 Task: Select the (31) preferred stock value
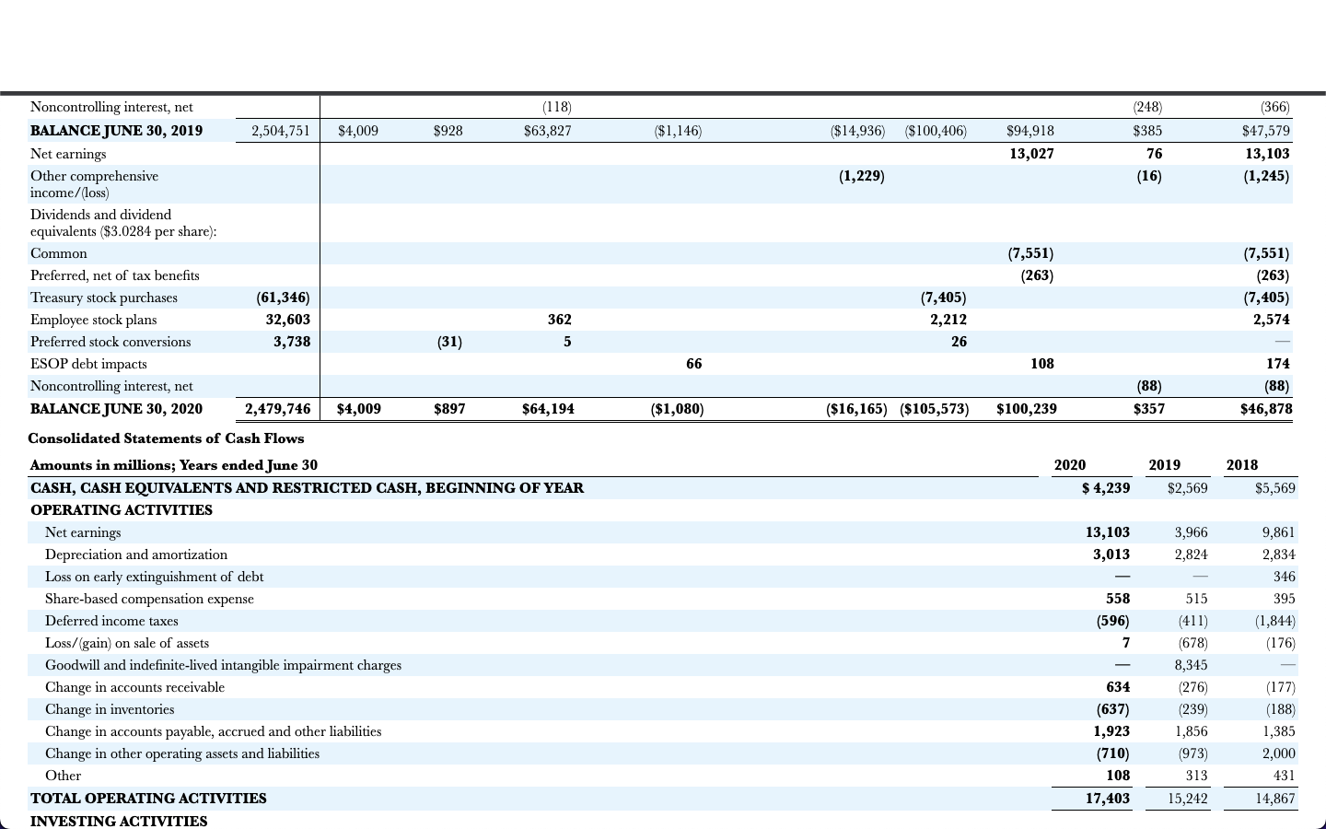[449, 342]
